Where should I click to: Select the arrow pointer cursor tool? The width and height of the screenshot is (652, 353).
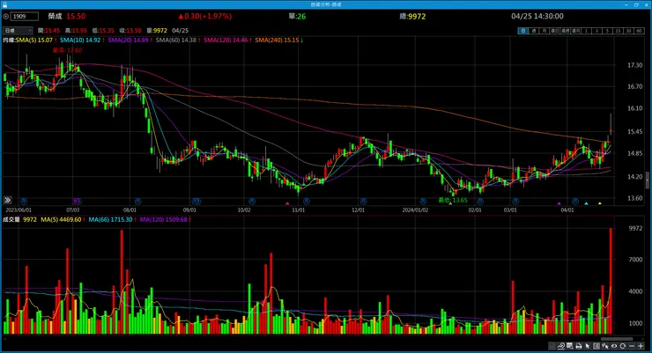click(x=588, y=346)
